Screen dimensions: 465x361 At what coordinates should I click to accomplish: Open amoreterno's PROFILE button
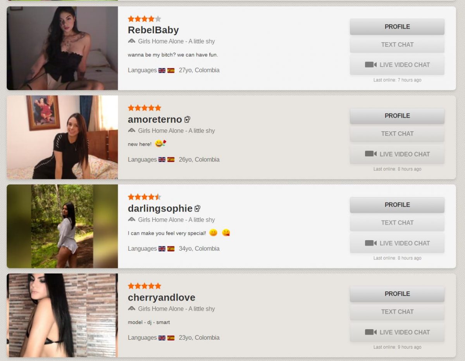[397, 116]
